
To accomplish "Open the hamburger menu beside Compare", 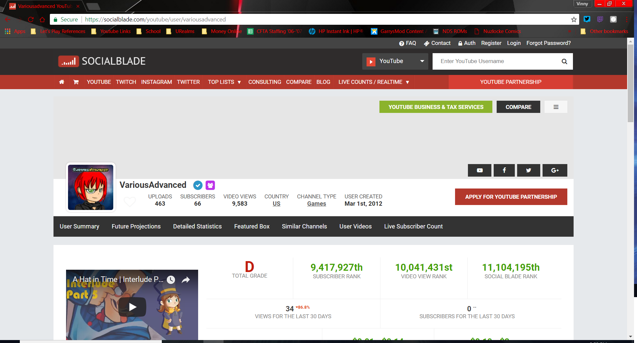I will pos(556,107).
